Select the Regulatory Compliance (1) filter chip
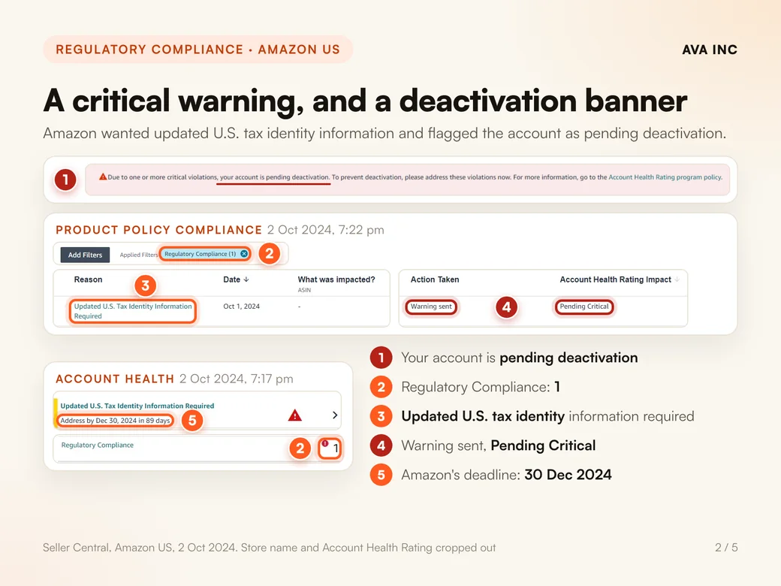Viewport: 781px width, 586px height. (x=205, y=254)
